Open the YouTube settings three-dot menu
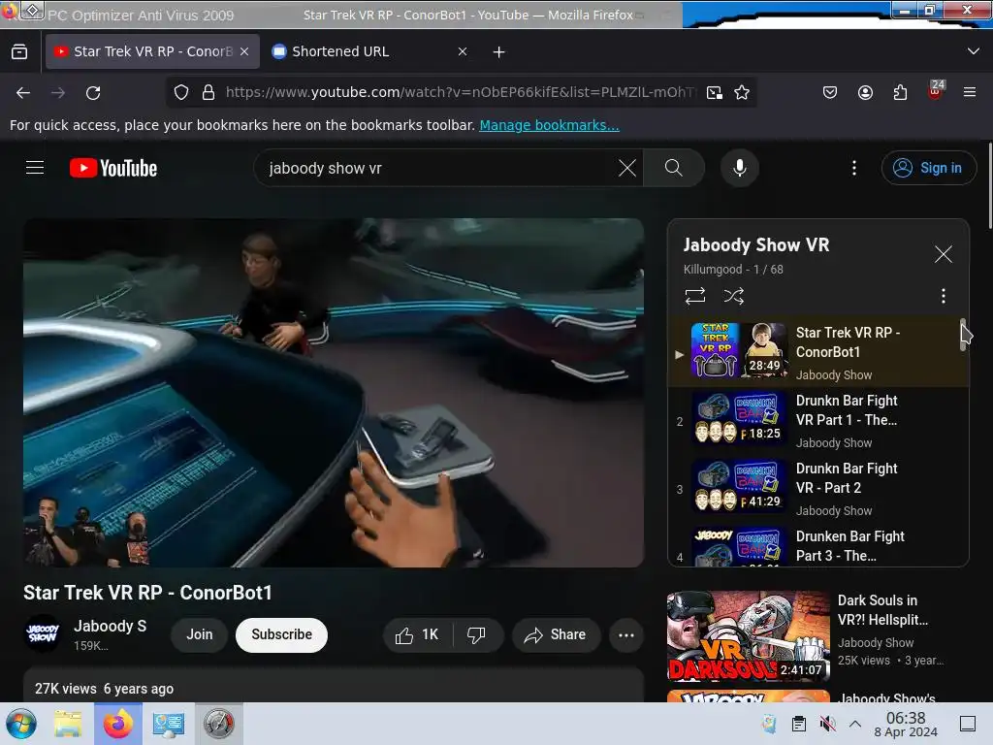This screenshot has height=745, width=993. (x=854, y=168)
